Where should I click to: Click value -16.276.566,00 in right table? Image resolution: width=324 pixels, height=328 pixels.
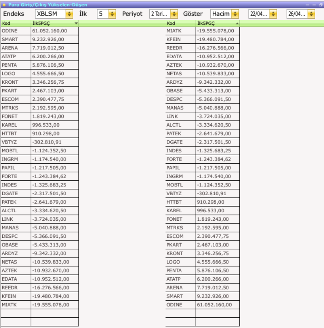click(x=215, y=48)
